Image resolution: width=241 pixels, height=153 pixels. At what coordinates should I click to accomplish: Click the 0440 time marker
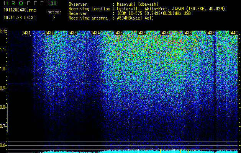[233, 33]
